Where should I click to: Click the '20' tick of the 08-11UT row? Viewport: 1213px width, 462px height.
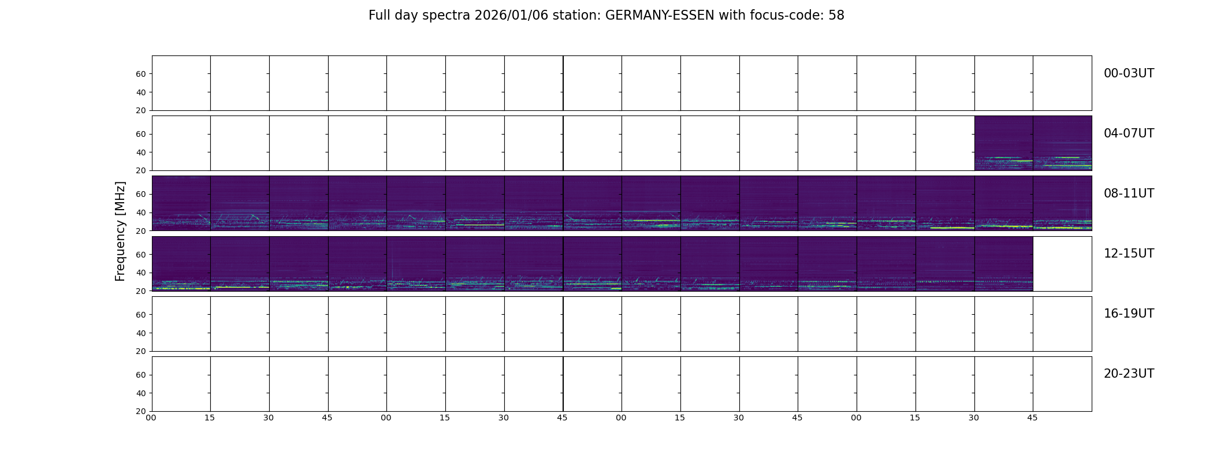141,231
